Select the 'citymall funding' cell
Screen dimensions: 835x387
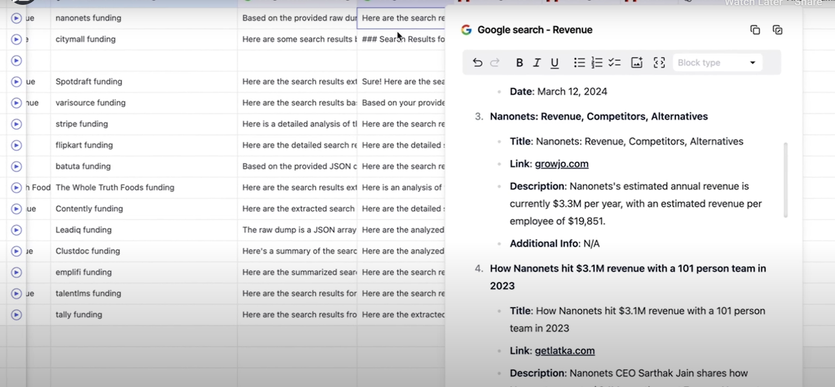[144, 39]
